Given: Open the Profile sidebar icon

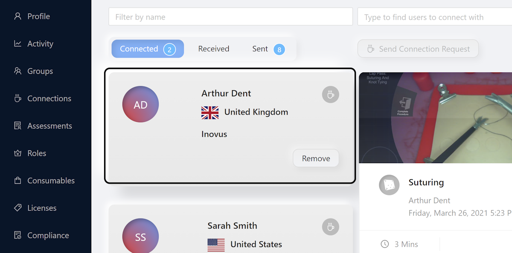Looking at the screenshot, I should 17,16.
